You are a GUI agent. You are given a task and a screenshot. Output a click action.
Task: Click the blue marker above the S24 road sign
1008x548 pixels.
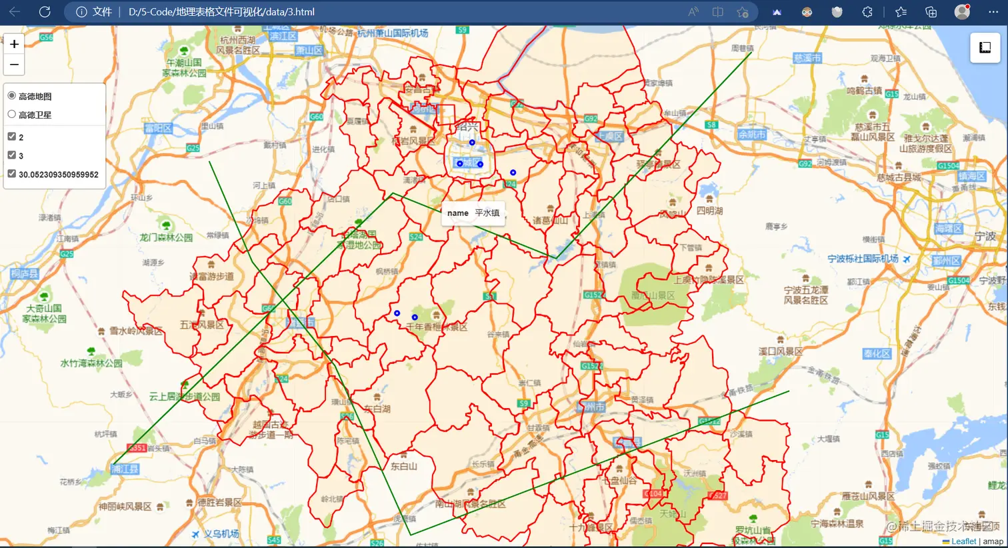[x=513, y=173]
